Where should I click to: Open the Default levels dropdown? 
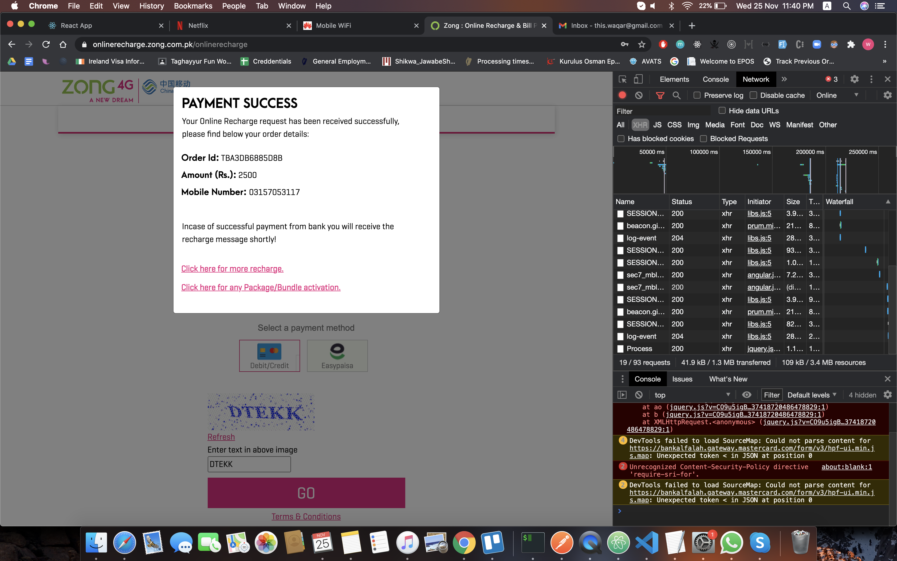pos(812,395)
